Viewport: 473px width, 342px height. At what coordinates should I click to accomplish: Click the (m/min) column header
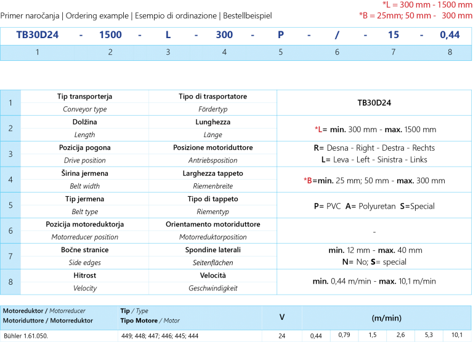387,317
